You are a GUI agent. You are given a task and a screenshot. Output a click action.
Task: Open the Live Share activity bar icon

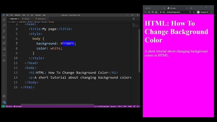pos(4,61)
